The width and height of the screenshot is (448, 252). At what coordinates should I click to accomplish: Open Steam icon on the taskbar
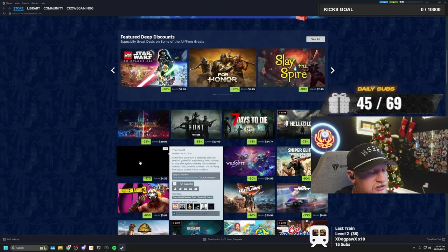coord(122,248)
